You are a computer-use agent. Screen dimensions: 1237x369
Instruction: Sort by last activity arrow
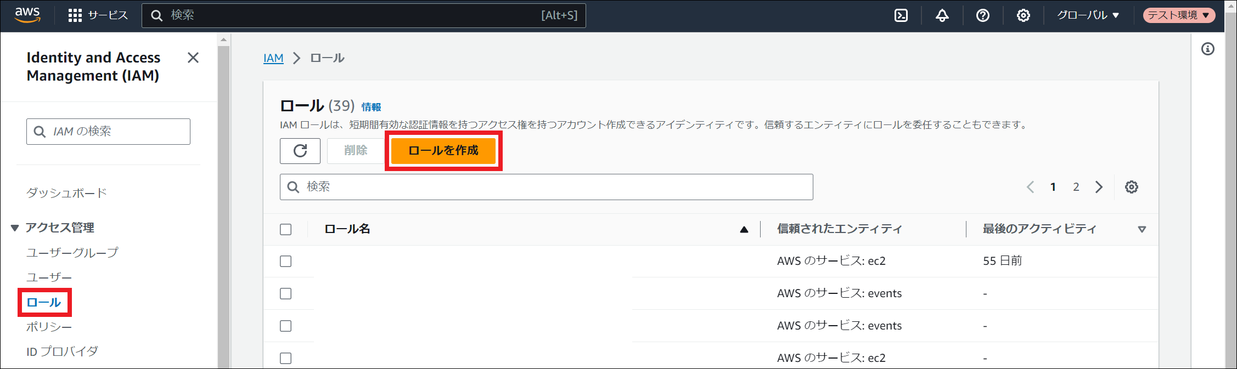[x=1142, y=229]
